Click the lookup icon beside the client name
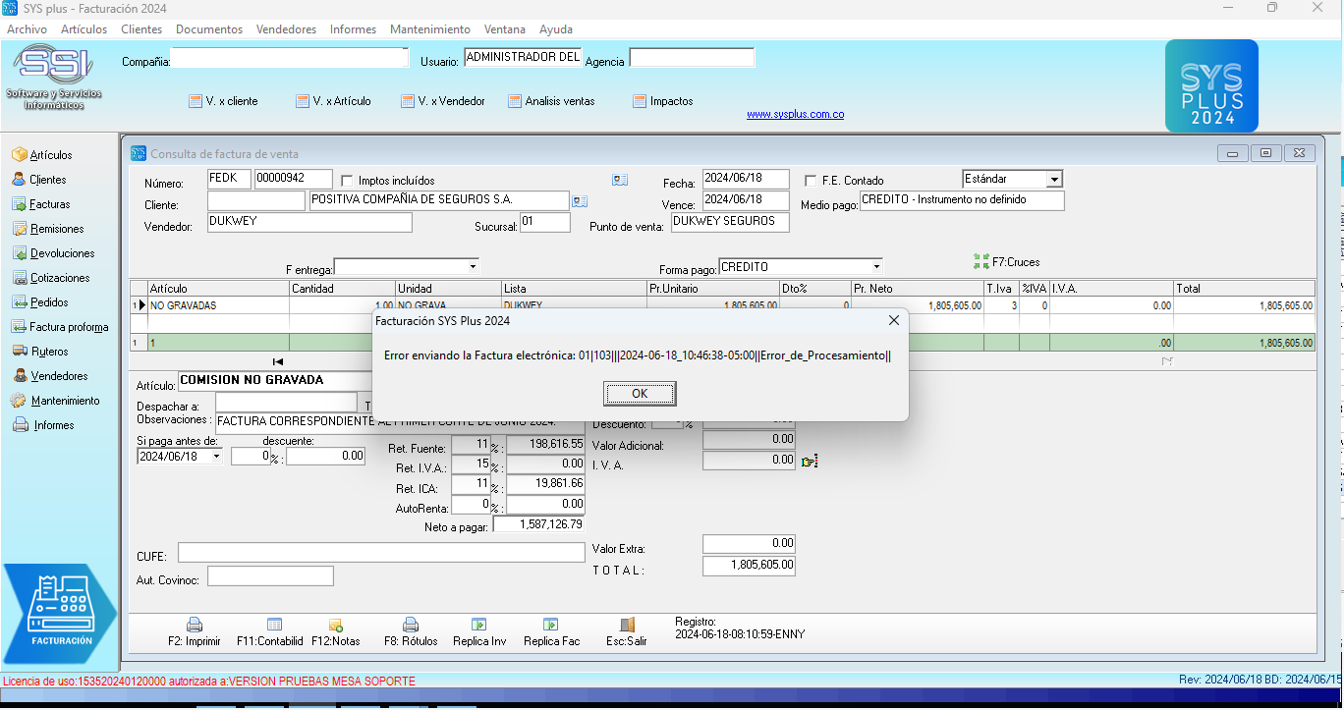 tap(580, 201)
